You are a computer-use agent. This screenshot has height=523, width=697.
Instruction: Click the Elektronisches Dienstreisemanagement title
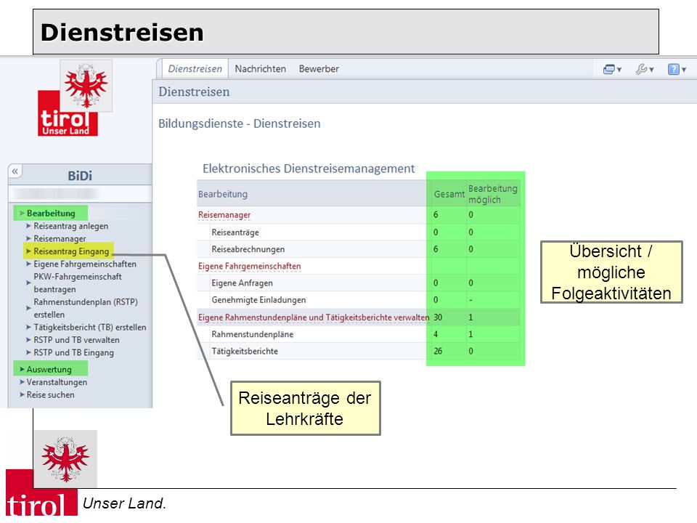pyautogui.click(x=309, y=169)
